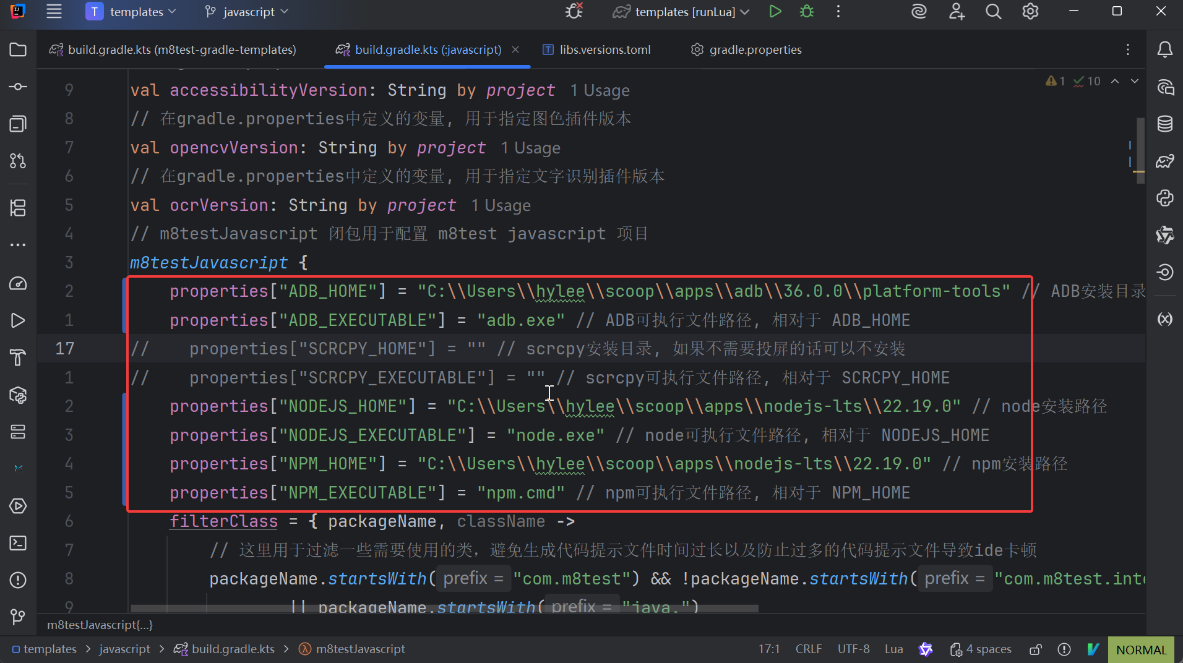The image size is (1183, 663).
Task: Open the Database tool window
Action: [1164, 124]
